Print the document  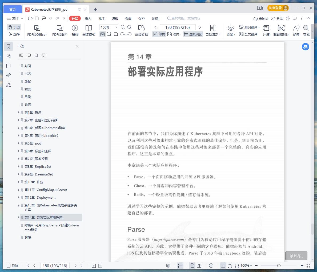click(44, 18)
